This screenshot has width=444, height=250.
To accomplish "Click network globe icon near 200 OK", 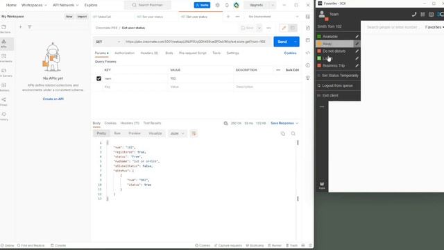I will 225,124.
